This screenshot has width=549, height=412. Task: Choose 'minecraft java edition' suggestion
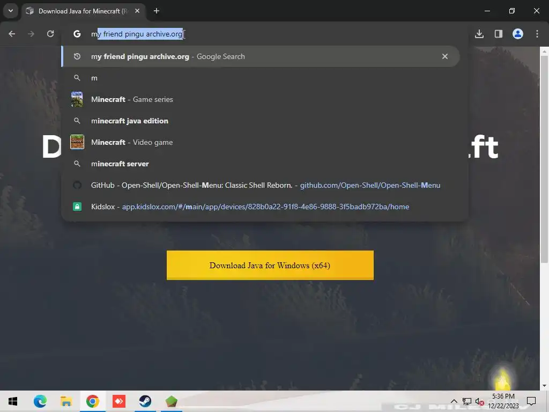click(x=261, y=121)
